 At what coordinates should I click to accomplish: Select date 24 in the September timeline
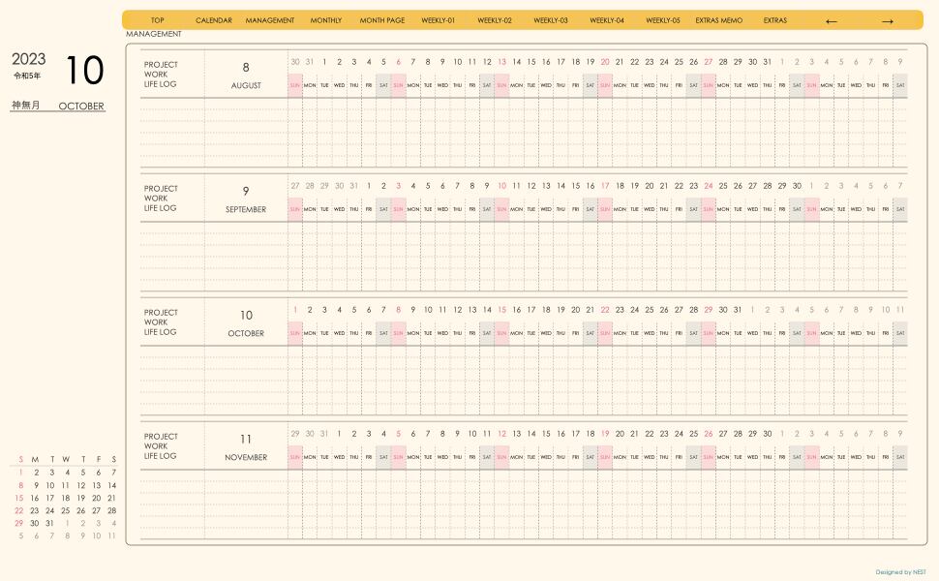click(x=709, y=186)
